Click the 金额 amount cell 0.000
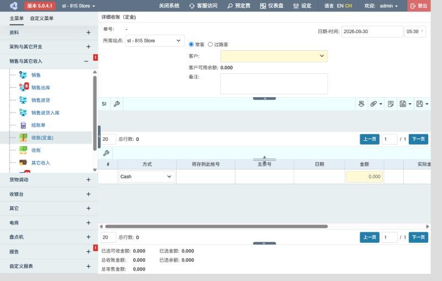Screen dimensions: 442x281 tap(365, 177)
